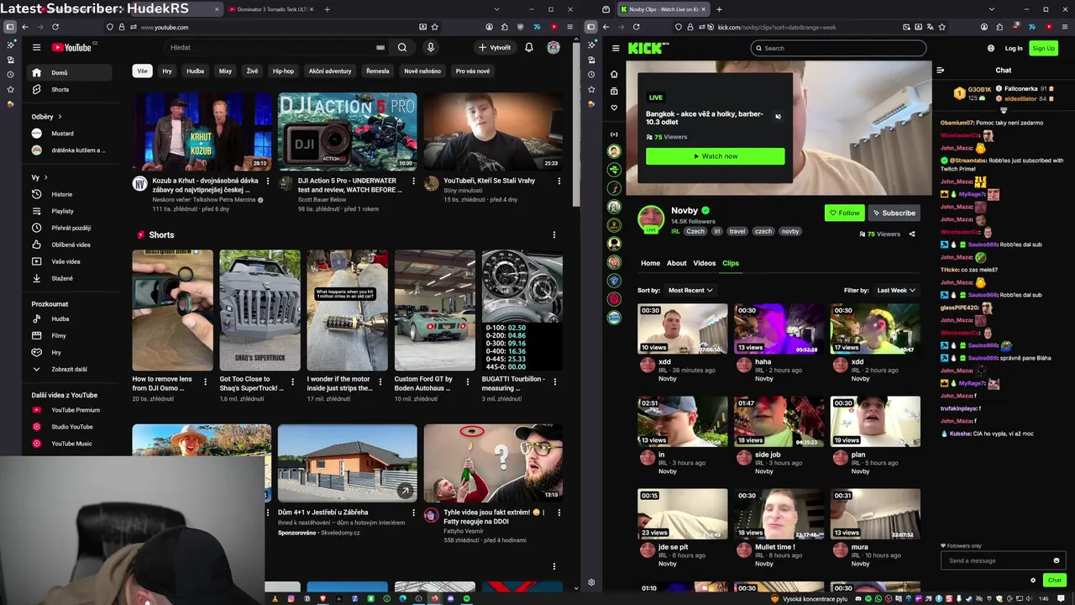Select the Vše filter chip
This screenshot has width=1075, height=605.
tap(142, 71)
